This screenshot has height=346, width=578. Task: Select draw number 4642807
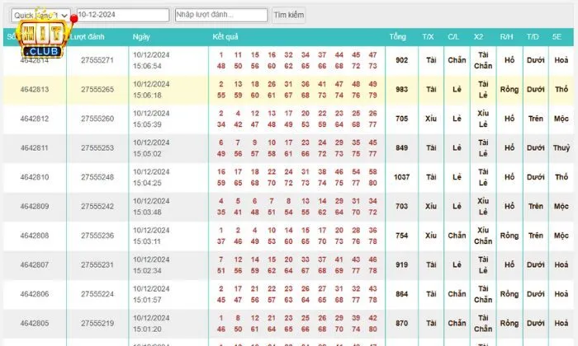pyautogui.click(x=35, y=264)
